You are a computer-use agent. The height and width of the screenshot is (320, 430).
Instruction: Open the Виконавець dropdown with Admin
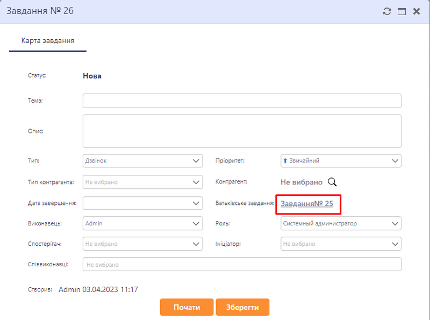[x=143, y=223]
